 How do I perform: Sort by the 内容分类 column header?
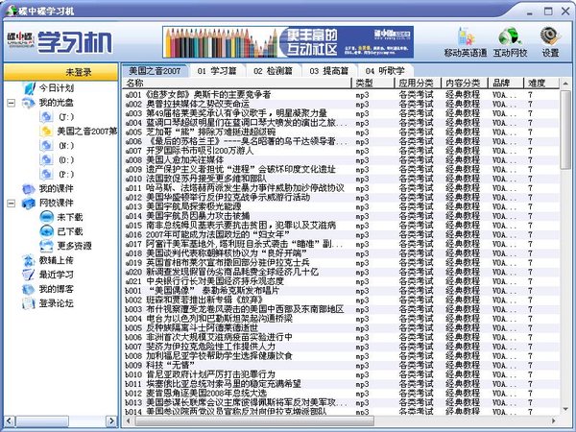[465, 83]
